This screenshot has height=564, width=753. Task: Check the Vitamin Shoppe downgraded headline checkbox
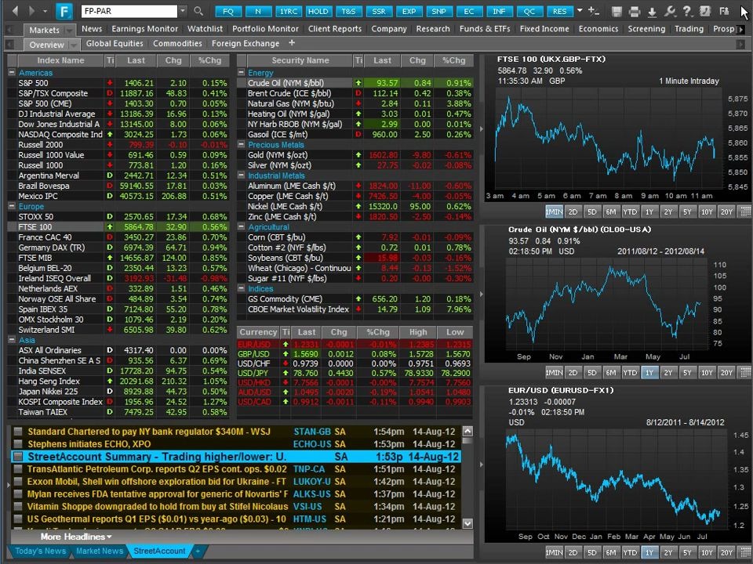point(18,506)
